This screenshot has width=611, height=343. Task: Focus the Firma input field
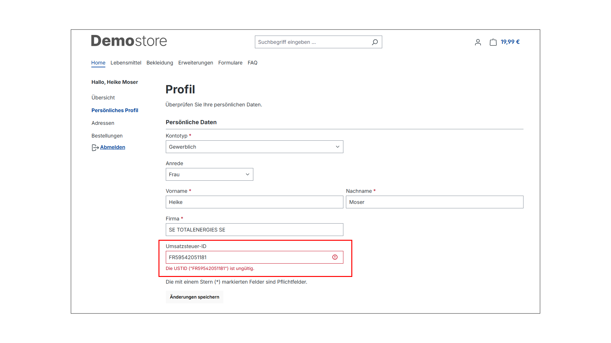coord(254,230)
